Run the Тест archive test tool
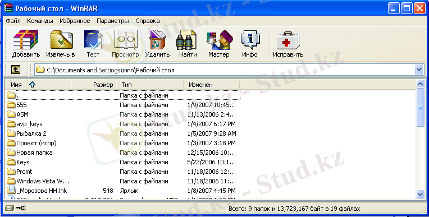 pos(93,44)
